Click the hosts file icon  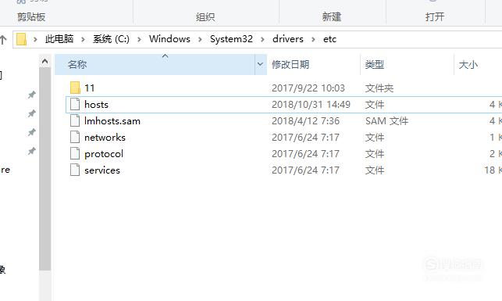[x=75, y=104]
